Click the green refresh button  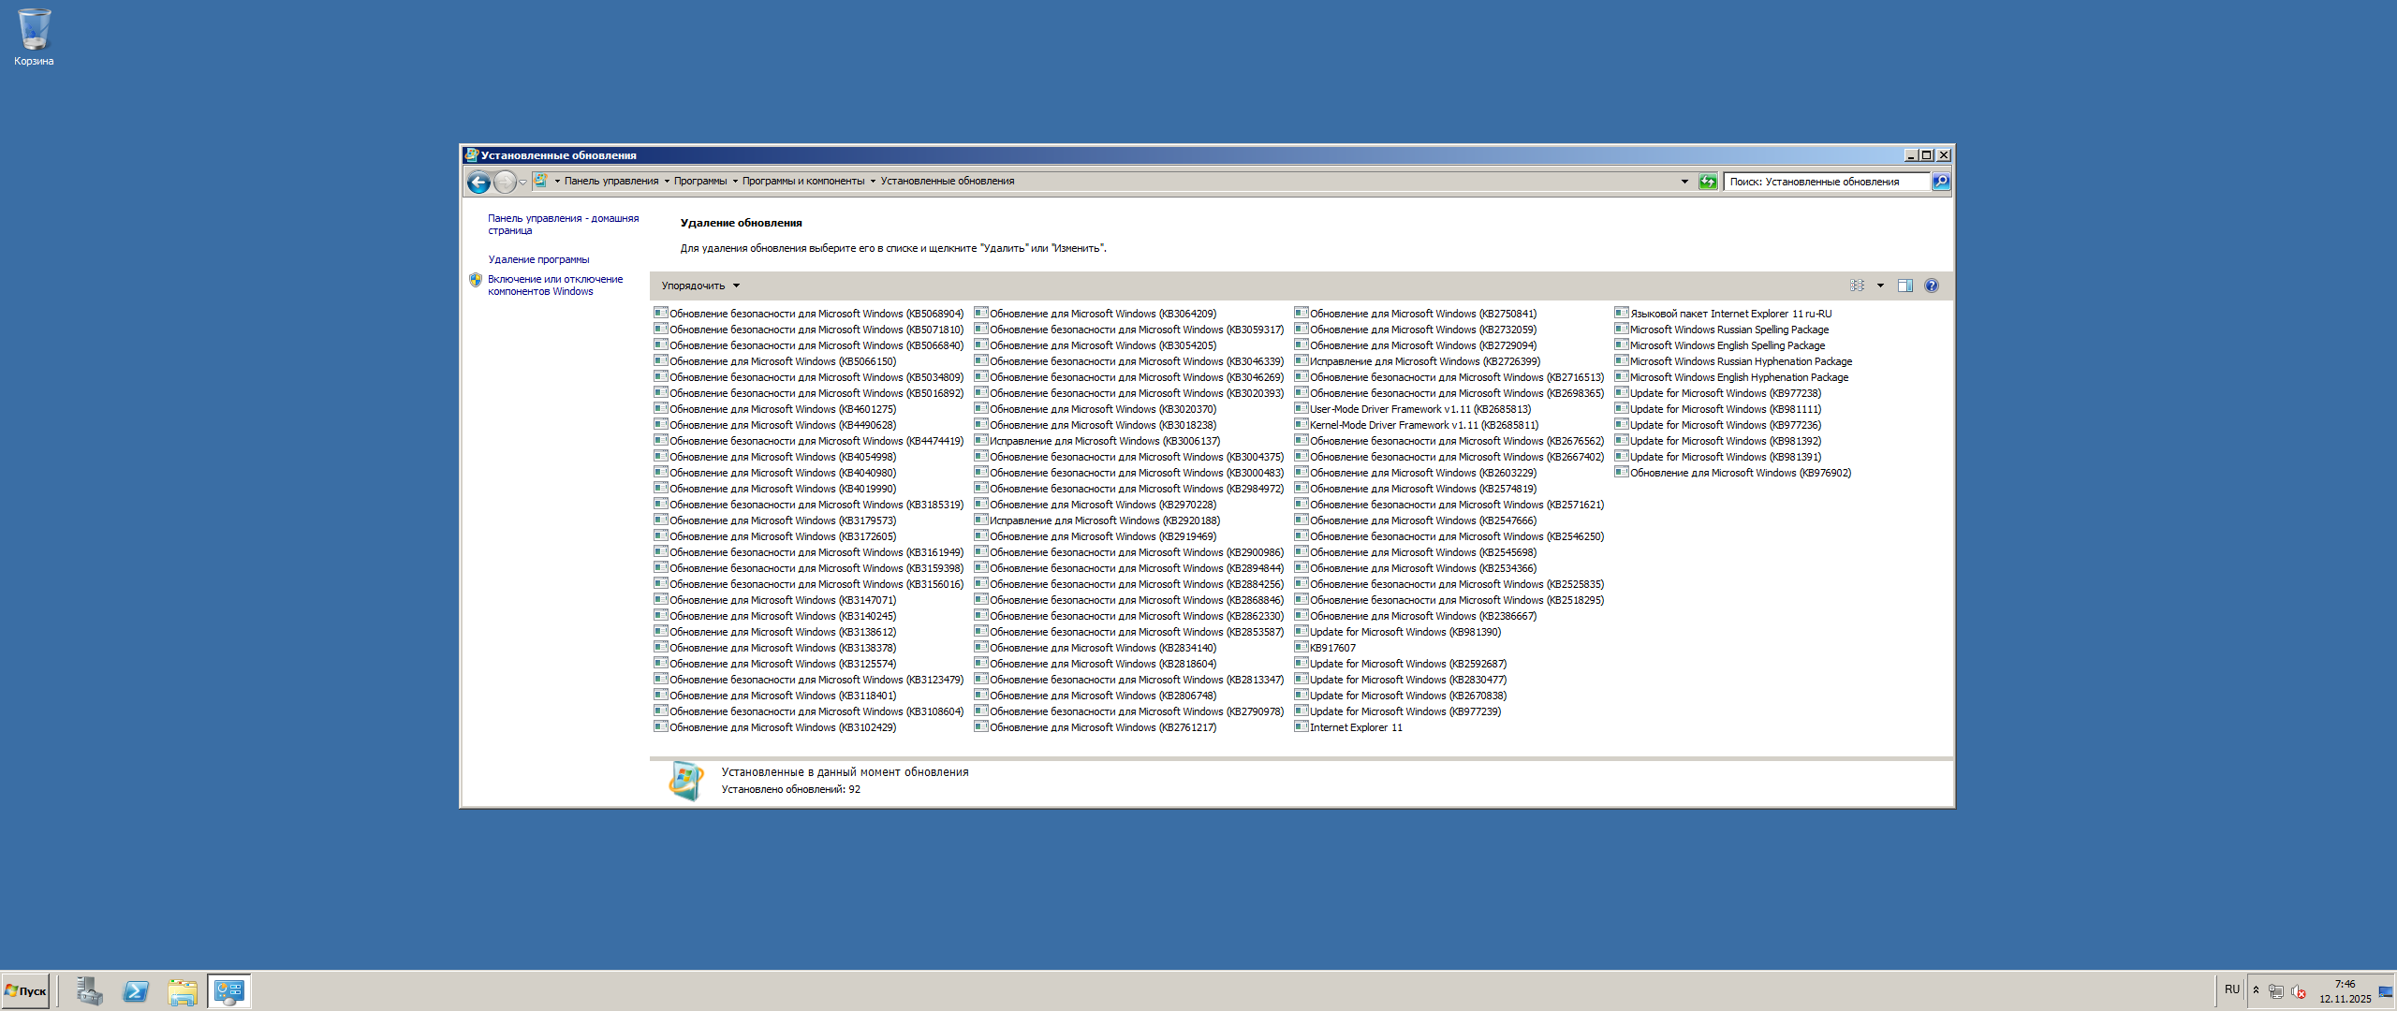(x=1708, y=182)
